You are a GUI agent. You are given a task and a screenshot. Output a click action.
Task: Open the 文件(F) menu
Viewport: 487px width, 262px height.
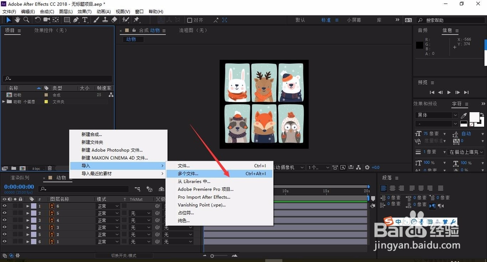[x=9, y=12]
